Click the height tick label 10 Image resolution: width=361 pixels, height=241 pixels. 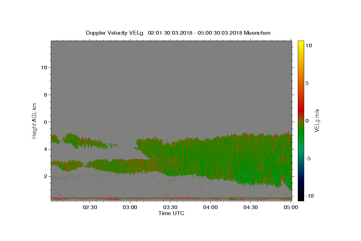pyautogui.click(x=44, y=67)
